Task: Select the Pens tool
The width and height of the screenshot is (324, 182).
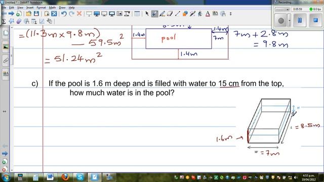Action: pos(154,14)
